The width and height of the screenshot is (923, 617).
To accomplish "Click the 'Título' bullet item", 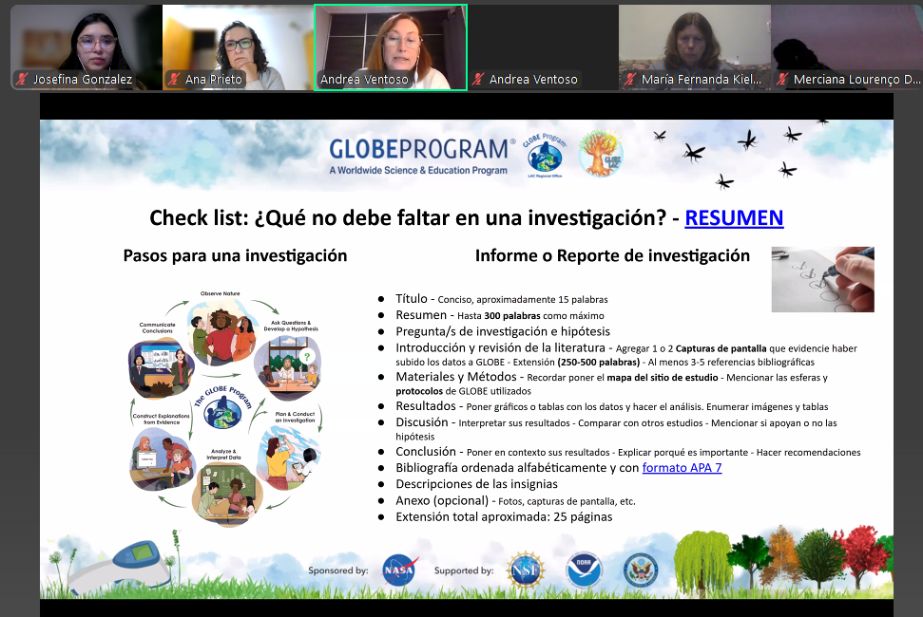I will 502,299.
